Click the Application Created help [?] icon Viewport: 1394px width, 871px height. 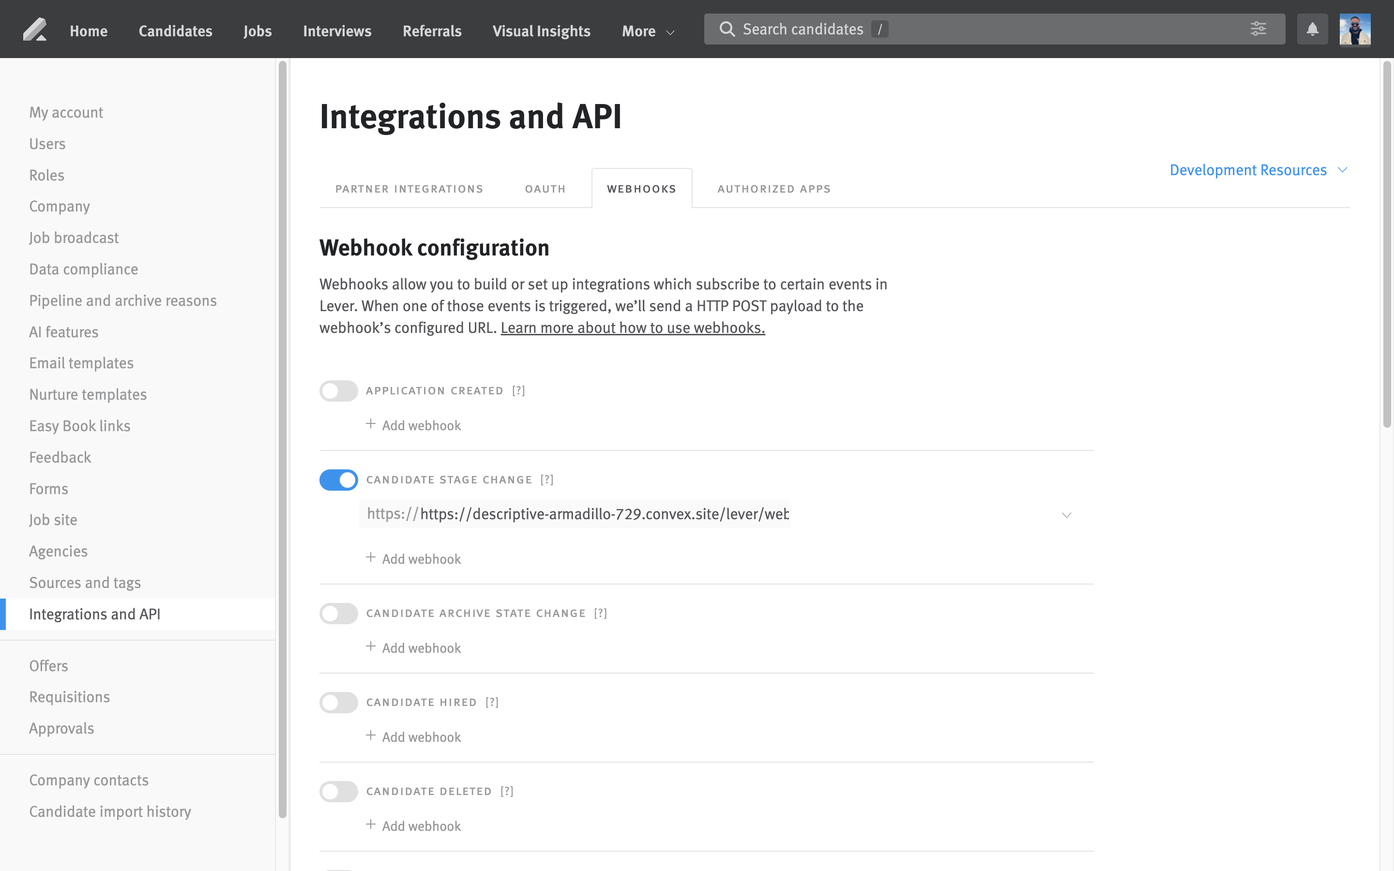click(x=518, y=390)
